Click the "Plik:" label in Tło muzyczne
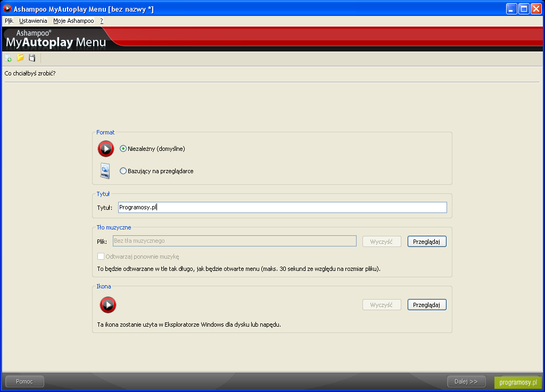545x392 pixels. coord(102,242)
